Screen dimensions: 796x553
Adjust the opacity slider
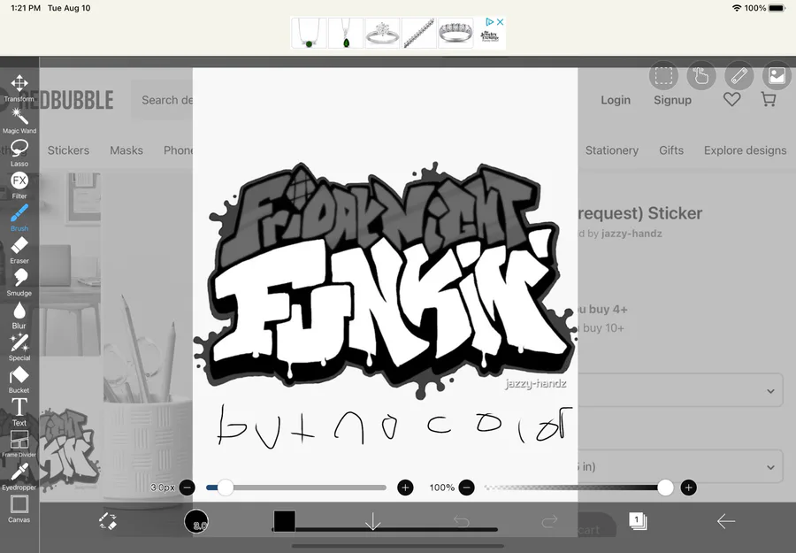578,488
